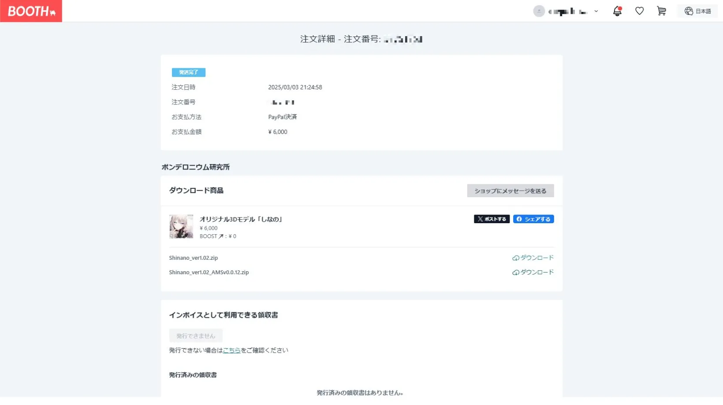Open the notifications bell

point(617,11)
